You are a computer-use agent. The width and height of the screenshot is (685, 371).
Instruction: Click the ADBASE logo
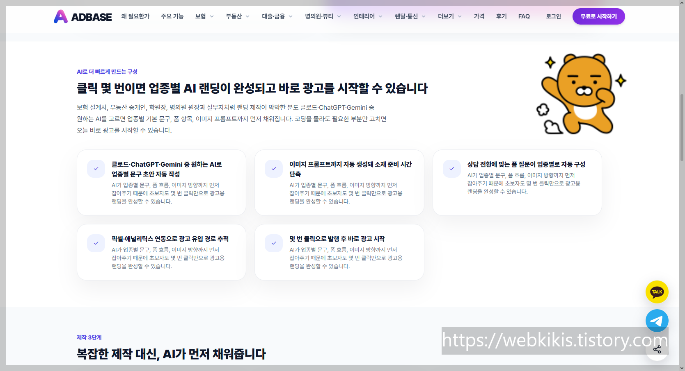82,16
